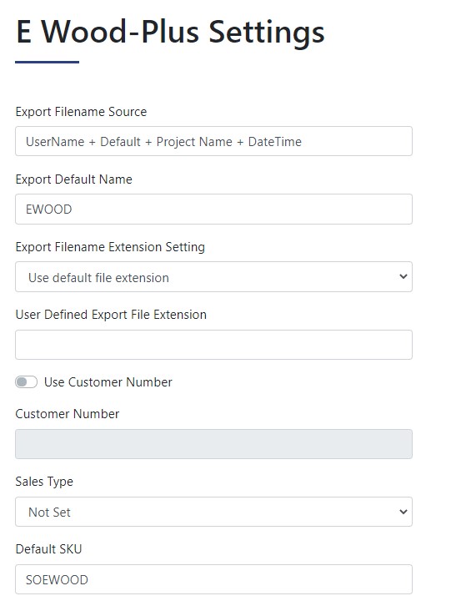Click the Export Filename Extension Setting label
Viewport: 456px width, 606px height.
pos(110,247)
